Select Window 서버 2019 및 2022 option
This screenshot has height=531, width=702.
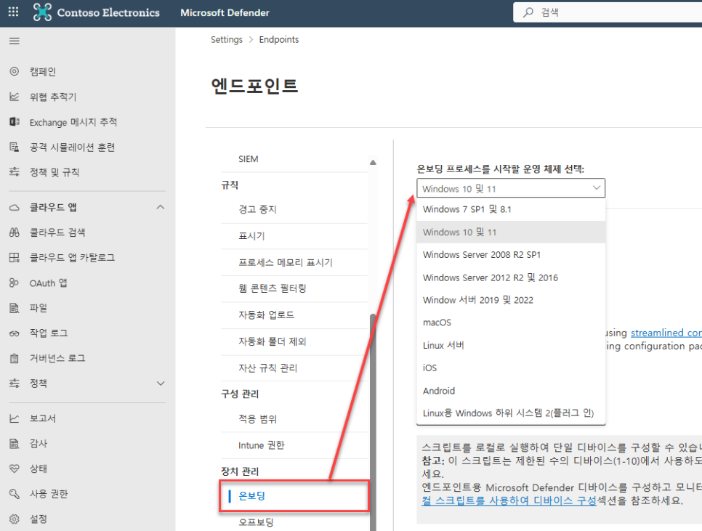511,300
